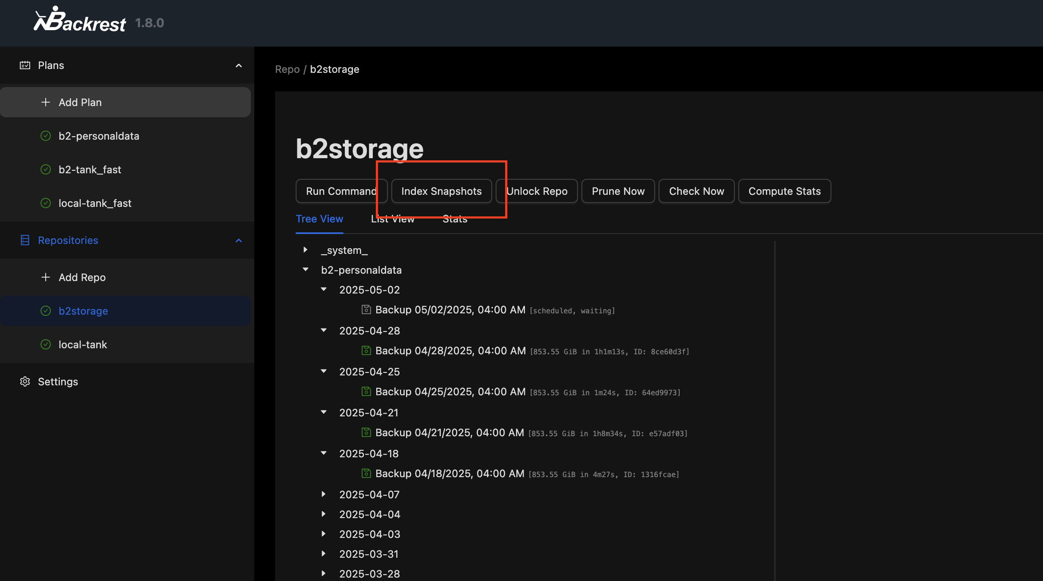
Task: Click the Backrest logo
Action: point(80,19)
